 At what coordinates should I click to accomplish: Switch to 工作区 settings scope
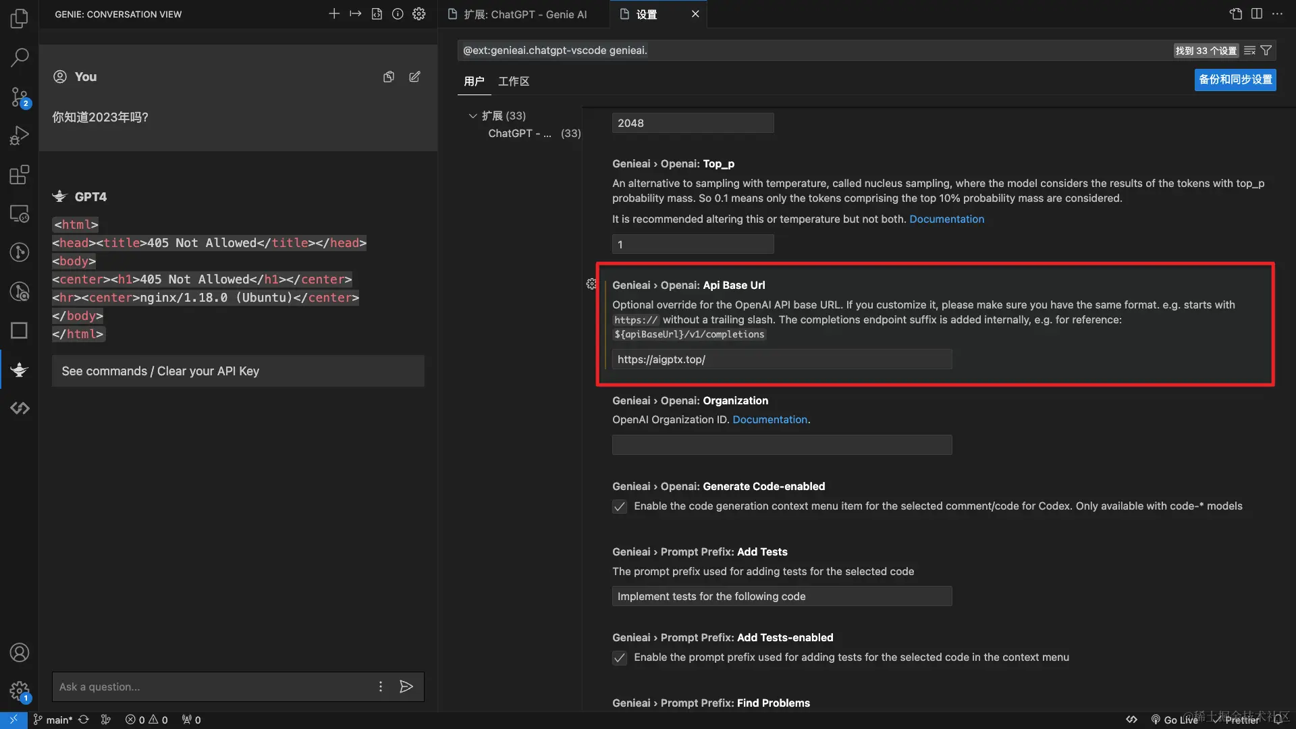click(x=514, y=81)
